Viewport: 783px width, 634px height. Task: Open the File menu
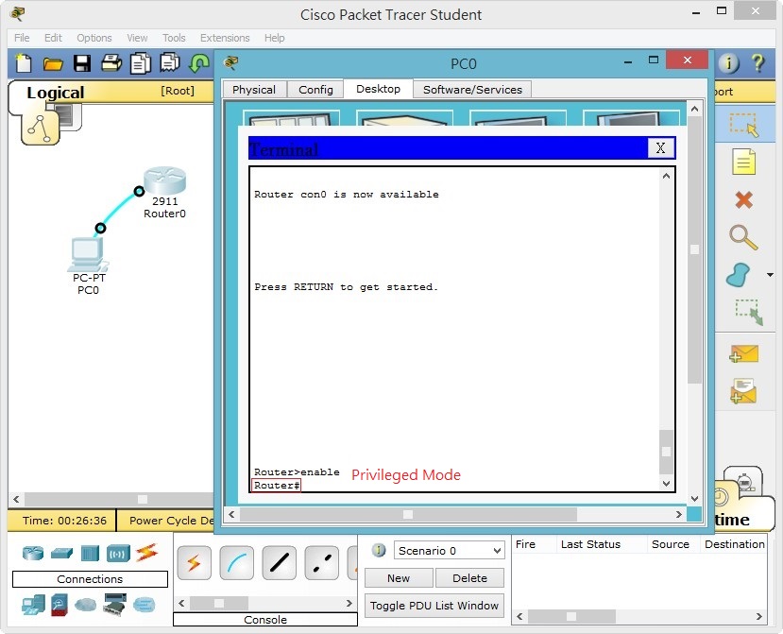(22, 38)
